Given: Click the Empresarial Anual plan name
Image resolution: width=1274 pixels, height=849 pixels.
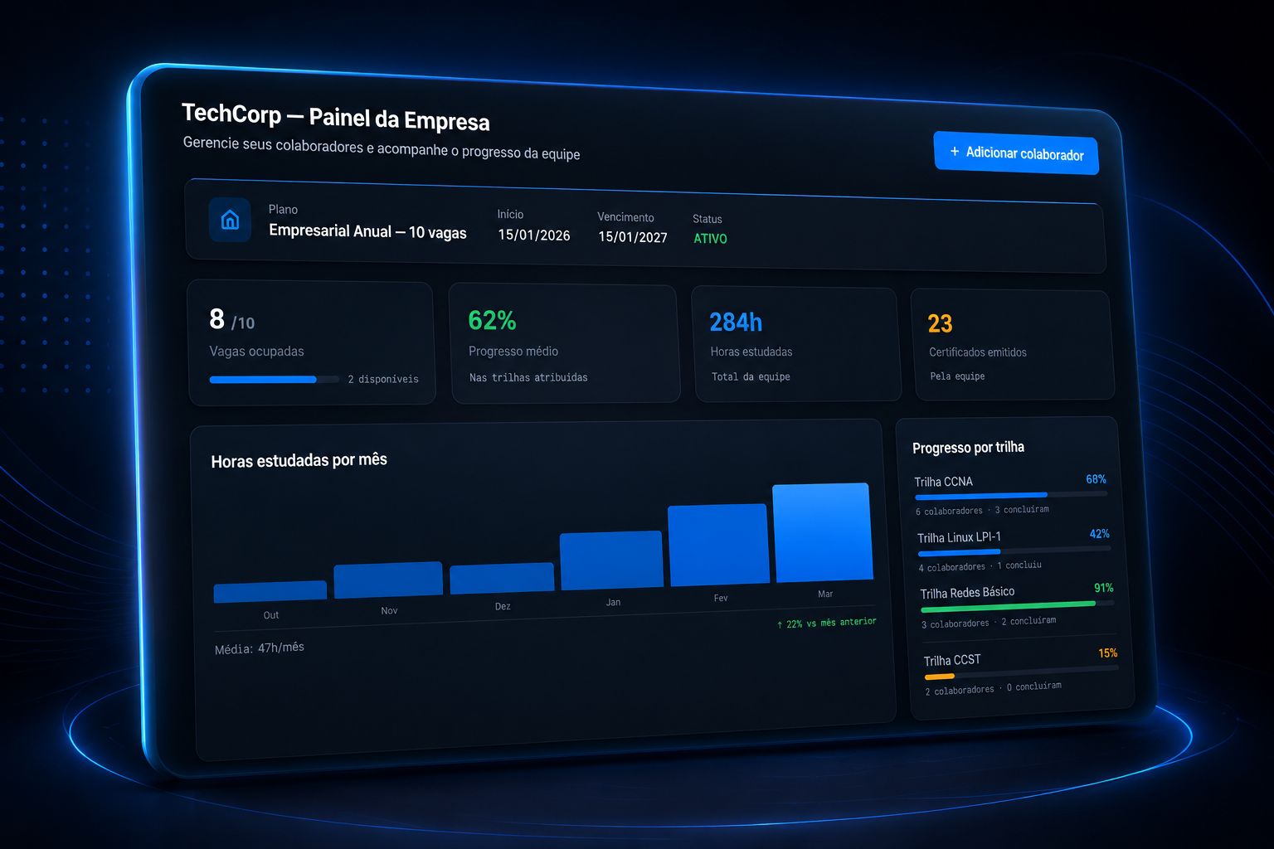Looking at the screenshot, I should [x=367, y=232].
